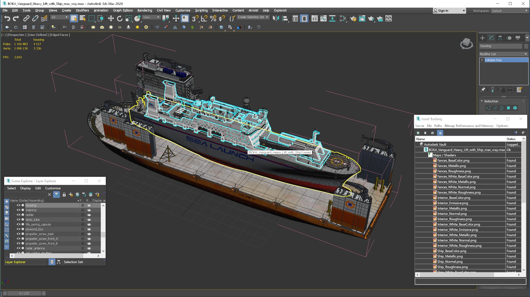This screenshot has height=297, width=530.
Task: Open the Motion command panel tab
Action: [509, 38]
